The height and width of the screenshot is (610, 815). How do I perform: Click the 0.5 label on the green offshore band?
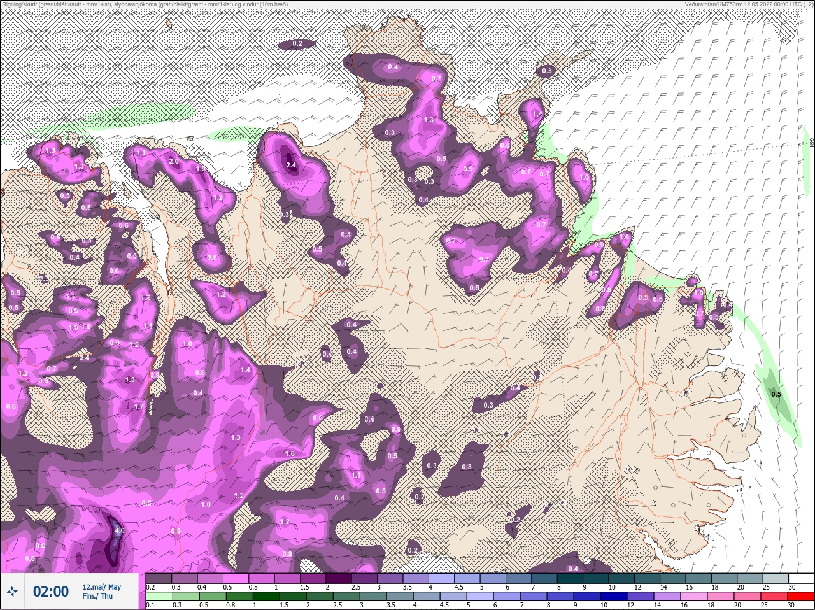(x=776, y=394)
